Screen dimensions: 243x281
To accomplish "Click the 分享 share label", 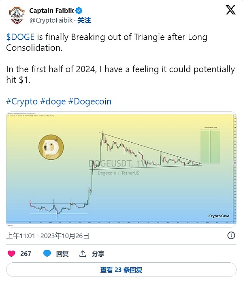I will click(98, 254).
